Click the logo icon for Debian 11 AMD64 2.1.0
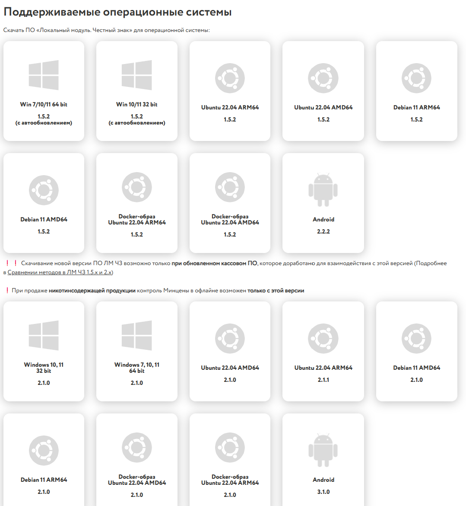 pyautogui.click(x=416, y=339)
